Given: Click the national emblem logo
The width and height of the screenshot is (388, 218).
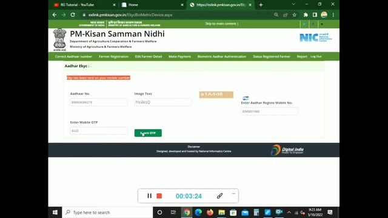Looking at the screenshot, I should pos(59,39).
